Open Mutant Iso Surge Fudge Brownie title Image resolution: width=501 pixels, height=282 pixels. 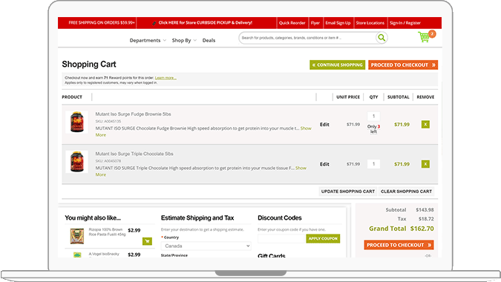tap(133, 114)
